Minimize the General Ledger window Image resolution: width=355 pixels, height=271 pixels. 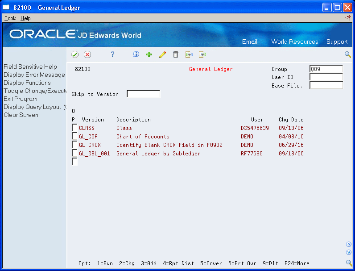pos(327,8)
